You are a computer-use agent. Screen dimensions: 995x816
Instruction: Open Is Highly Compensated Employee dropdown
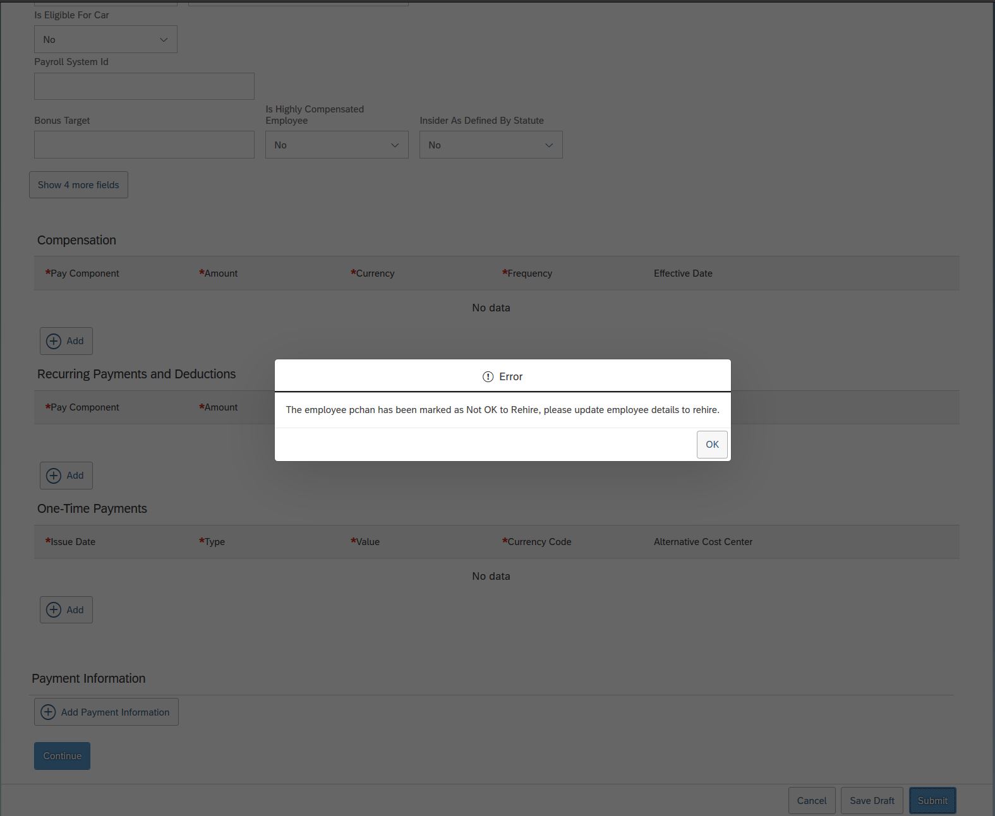(x=337, y=145)
